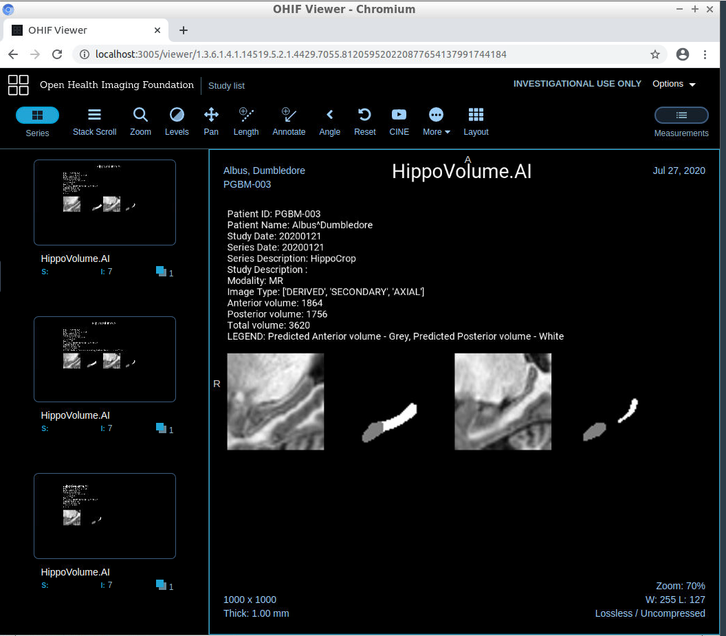Toggle CINE playback
The image size is (726, 636).
tap(399, 122)
